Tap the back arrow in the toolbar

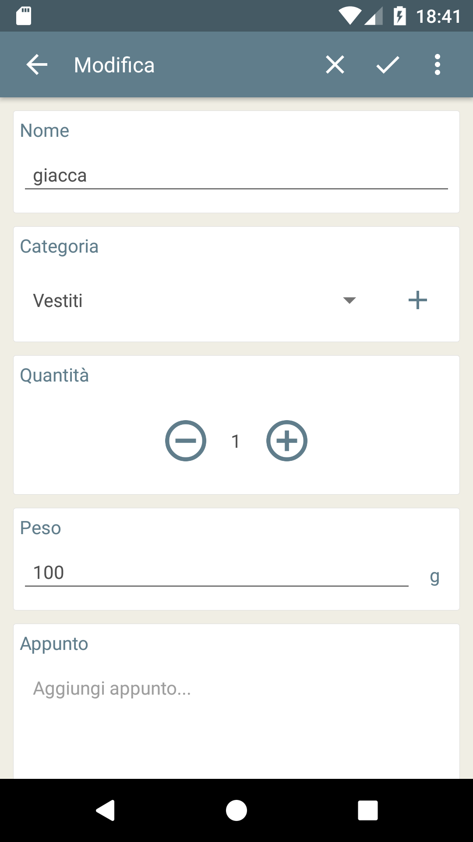point(37,65)
